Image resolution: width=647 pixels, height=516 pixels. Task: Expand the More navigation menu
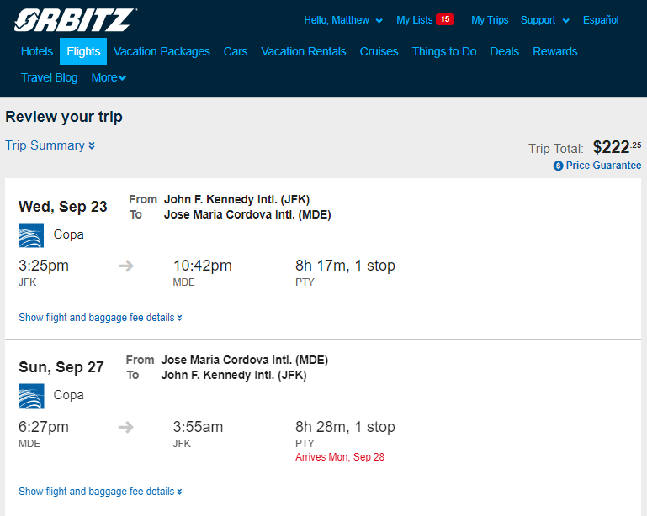coord(109,77)
